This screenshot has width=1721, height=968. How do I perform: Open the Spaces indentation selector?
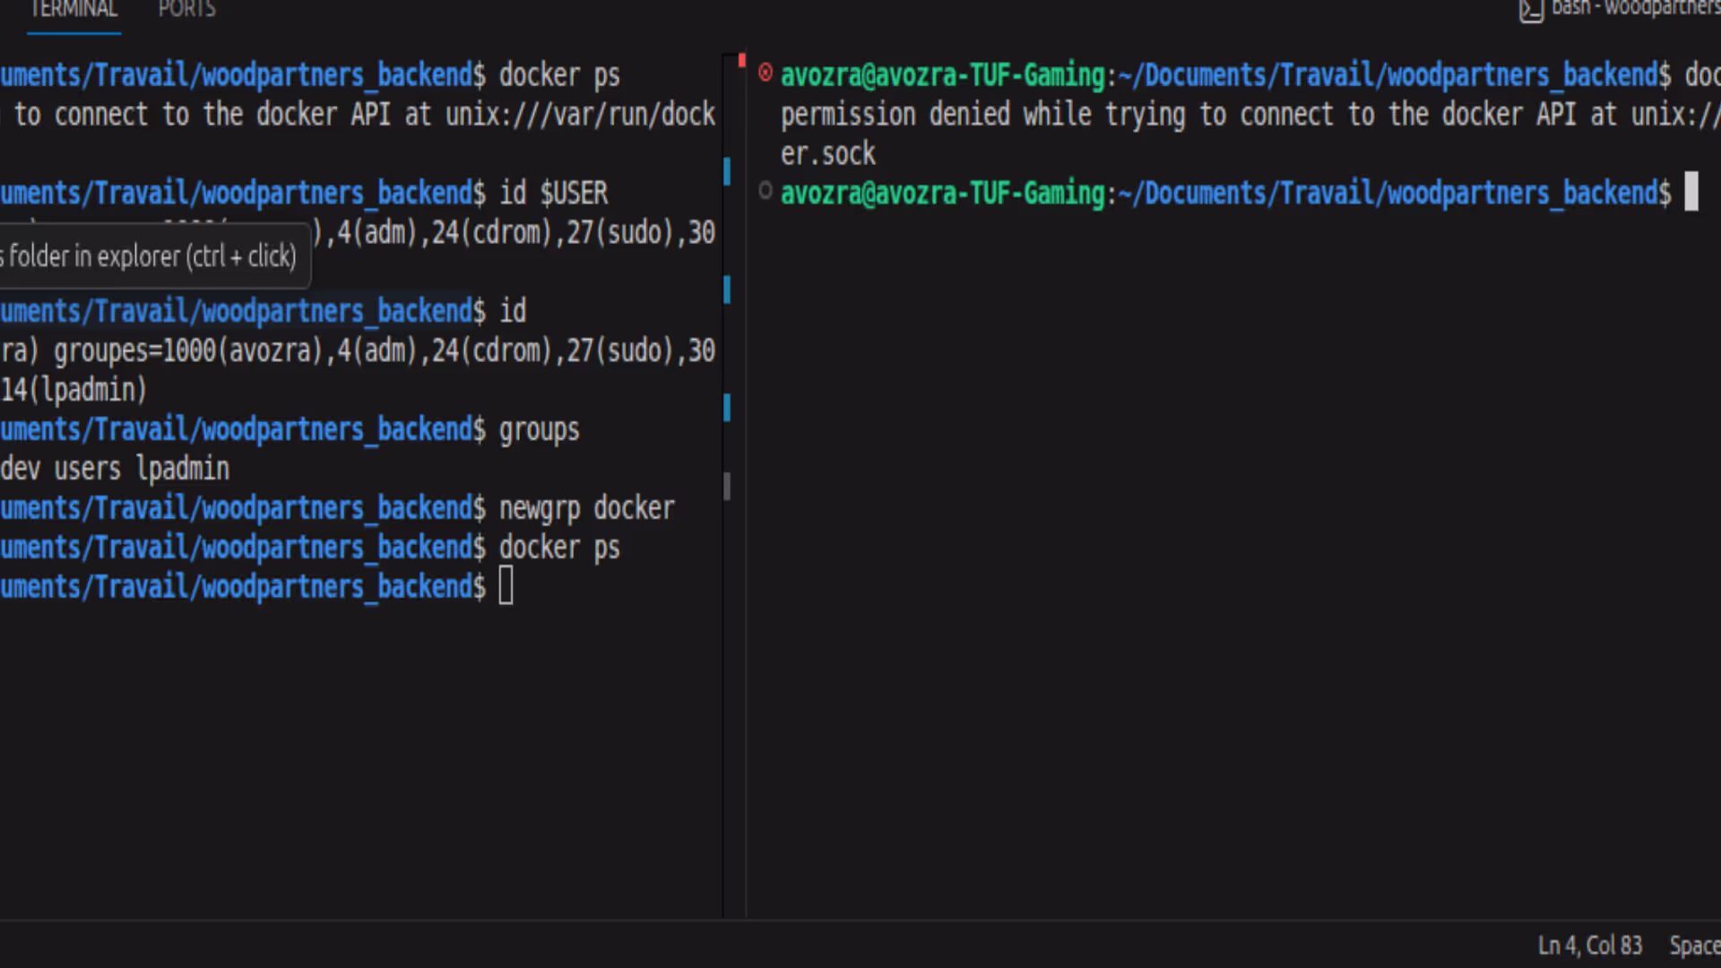click(1693, 946)
